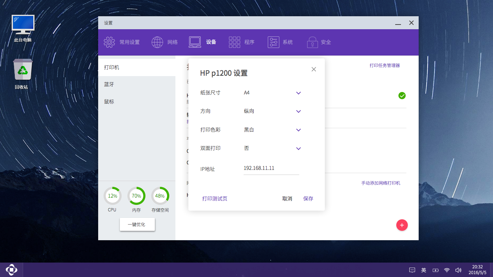493x277 pixels.
Task: Click the IP地址 input field
Action: [x=271, y=168]
